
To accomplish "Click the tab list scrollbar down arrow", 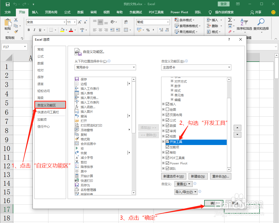I will (x=229, y=170).
